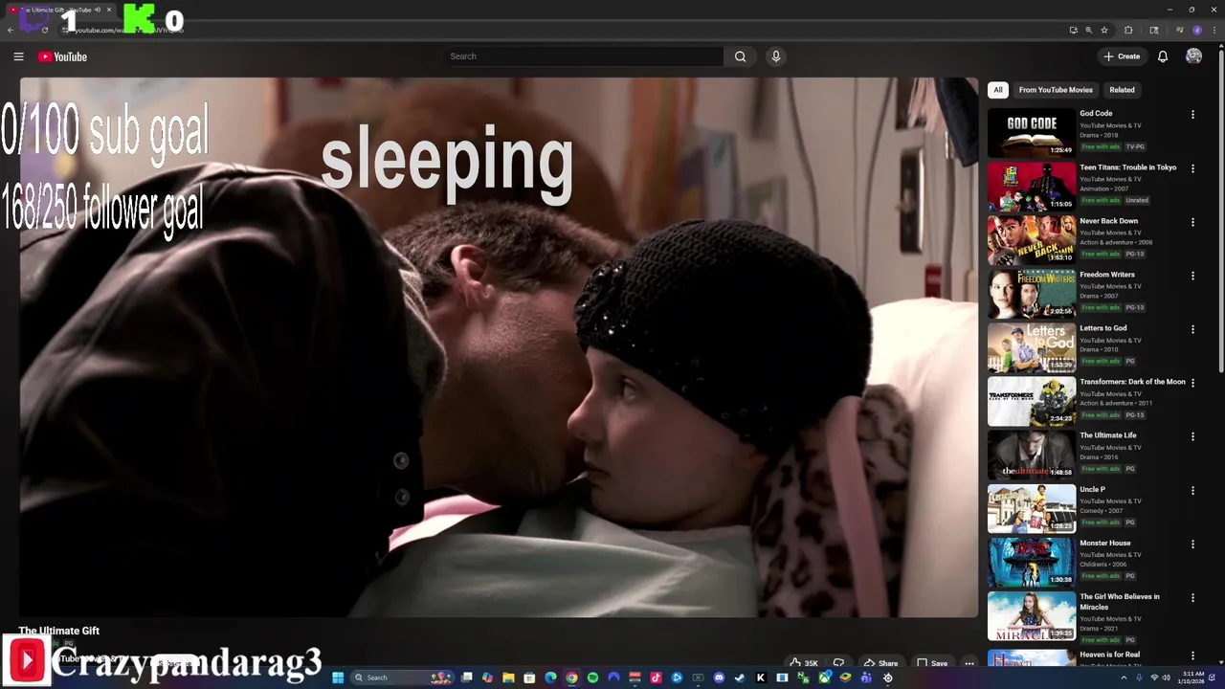Click the taskbar Search box
This screenshot has width=1225, height=689.
(x=403, y=678)
